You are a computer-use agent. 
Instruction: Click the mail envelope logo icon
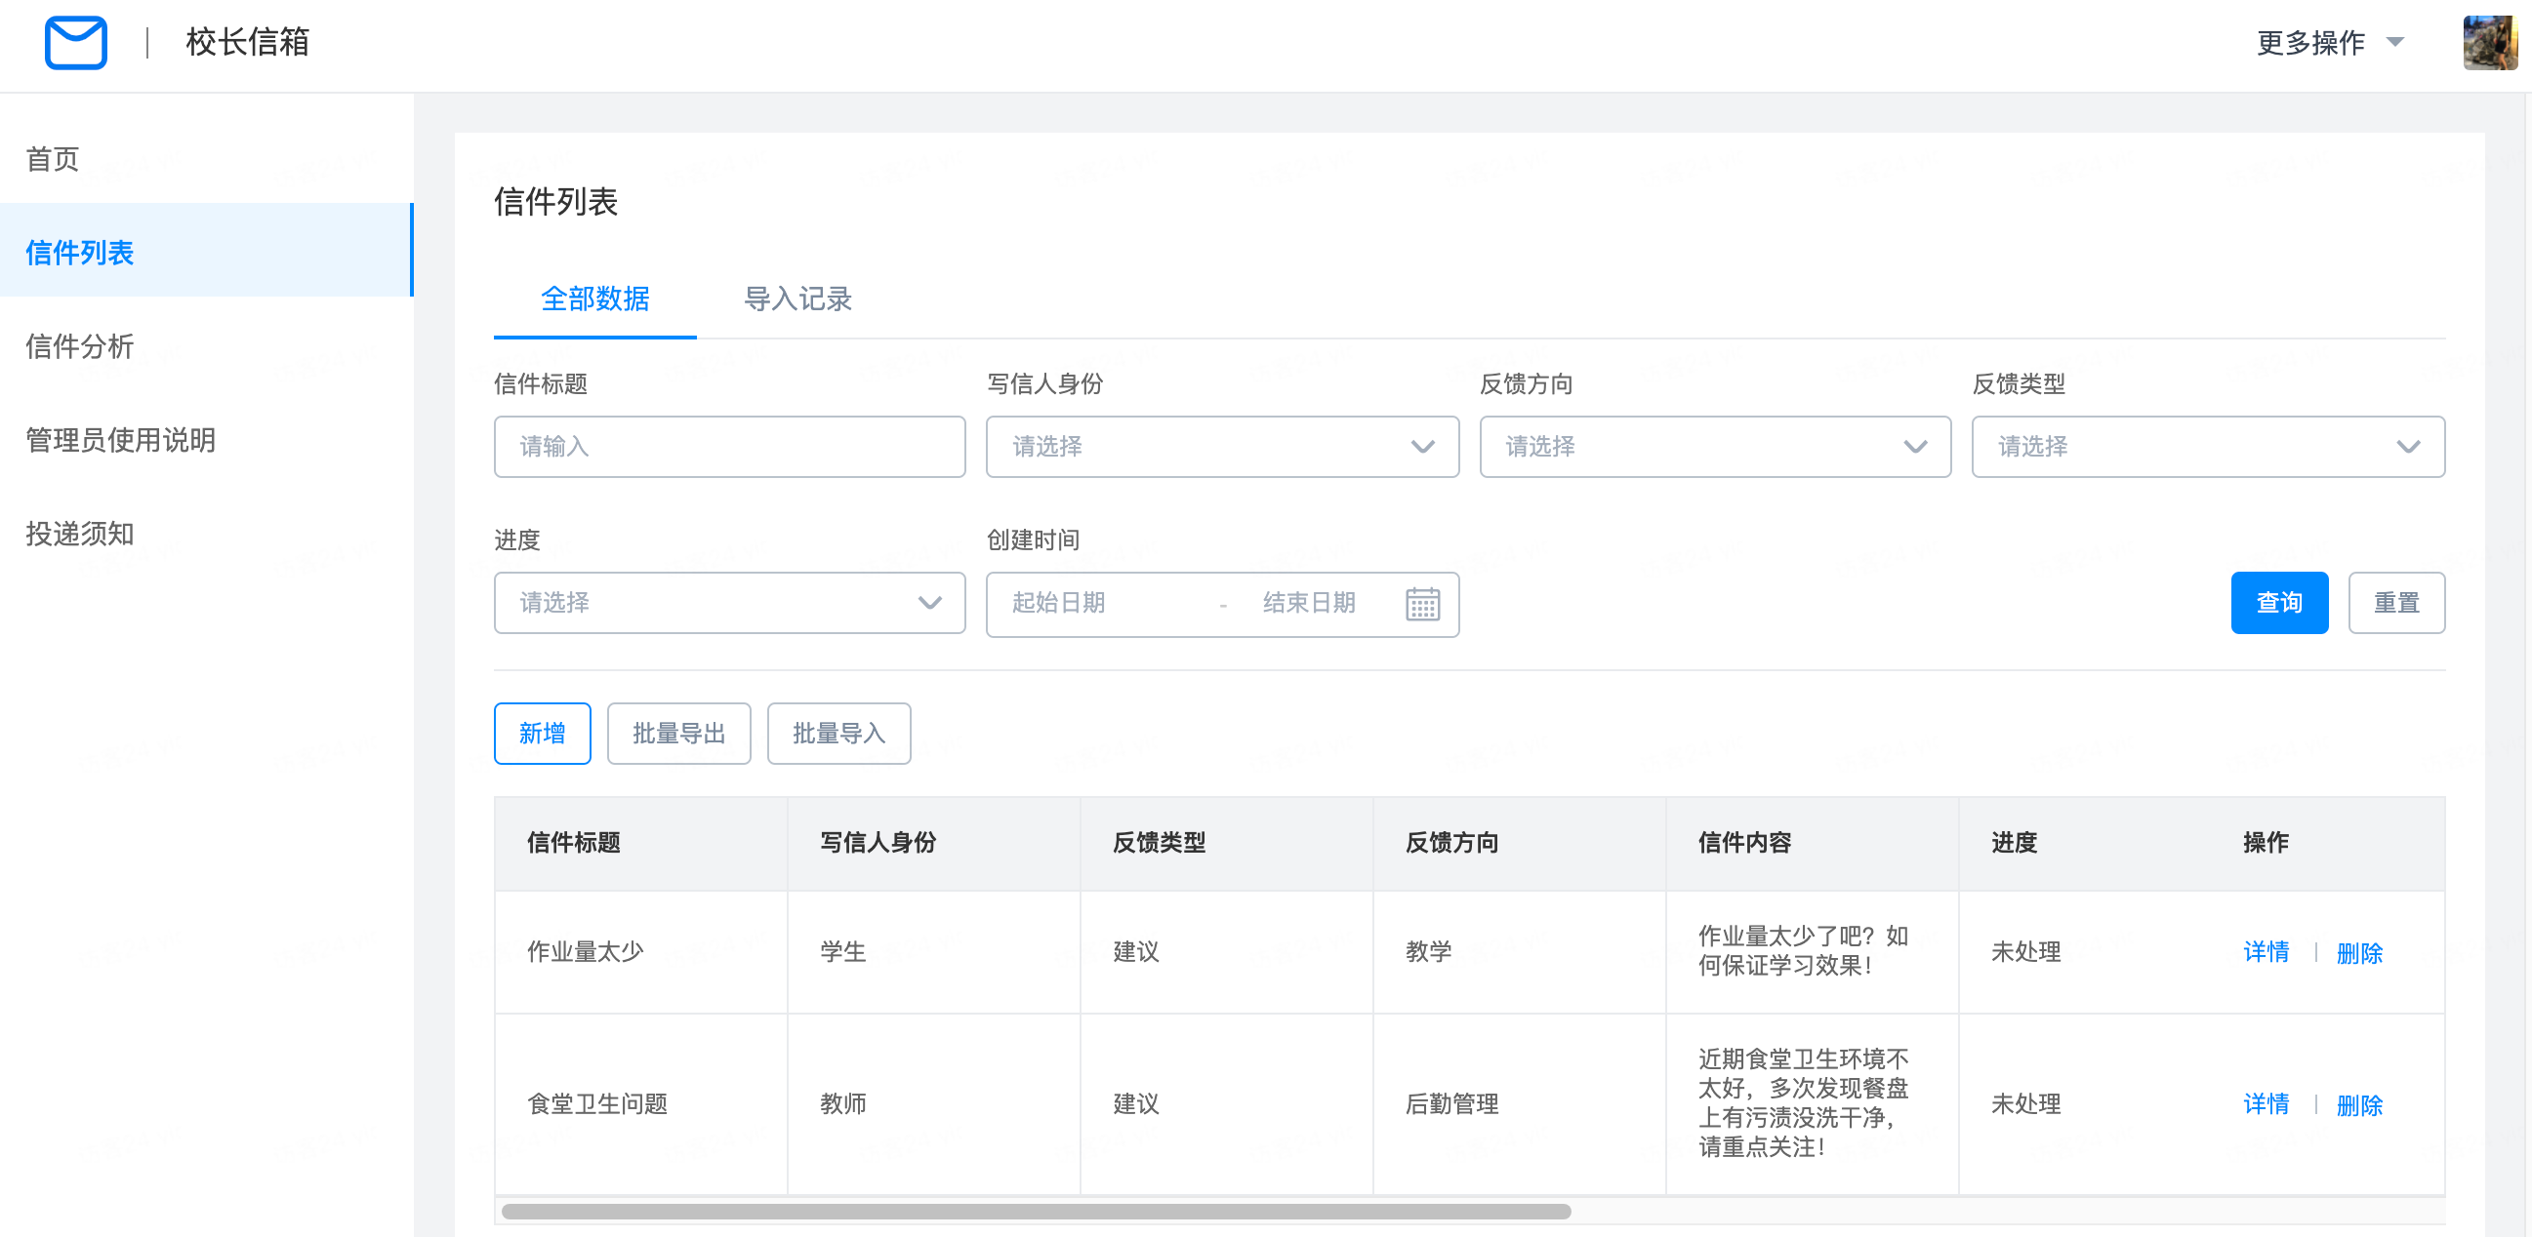[x=76, y=42]
